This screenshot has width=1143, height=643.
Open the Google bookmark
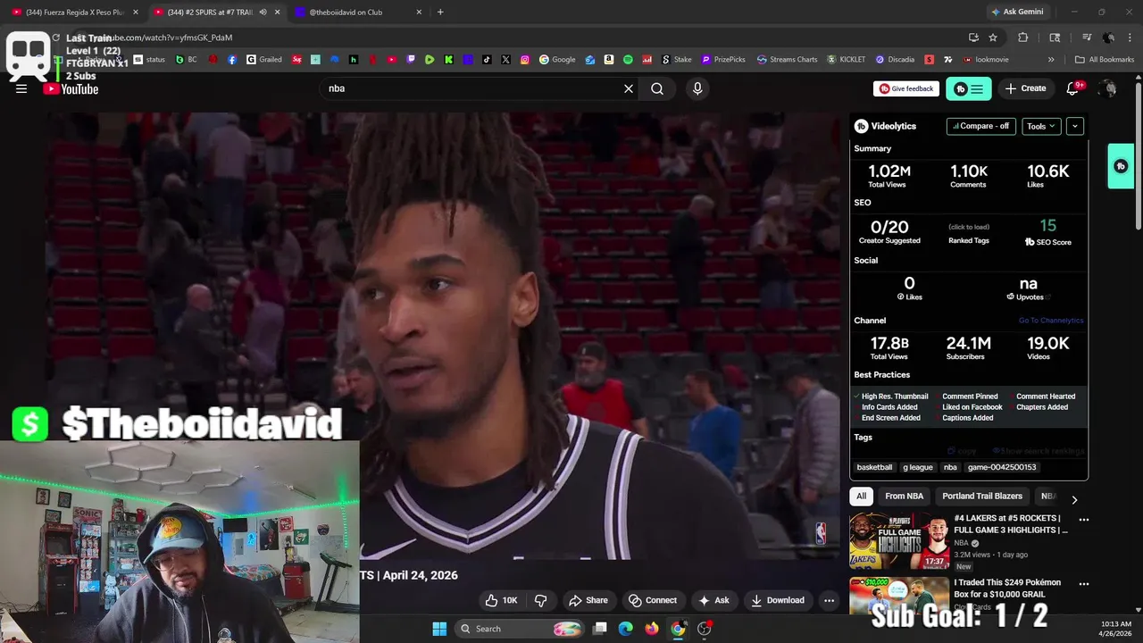point(556,60)
